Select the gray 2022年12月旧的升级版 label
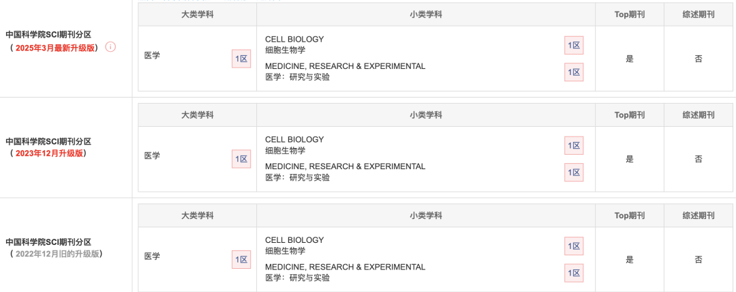 pyautogui.click(x=57, y=254)
